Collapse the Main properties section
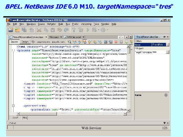 pyautogui.click(x=136, y=41)
